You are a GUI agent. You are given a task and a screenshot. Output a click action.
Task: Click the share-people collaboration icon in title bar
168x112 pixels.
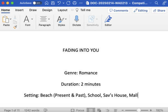click(x=164, y=3)
